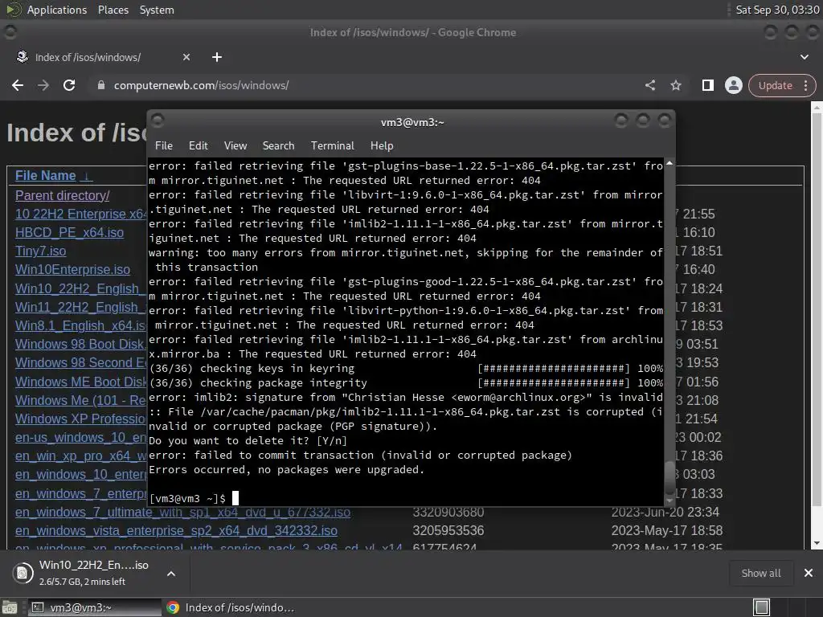This screenshot has height=617, width=823.
Task: Click the Update button in Chrome
Action: point(775,85)
